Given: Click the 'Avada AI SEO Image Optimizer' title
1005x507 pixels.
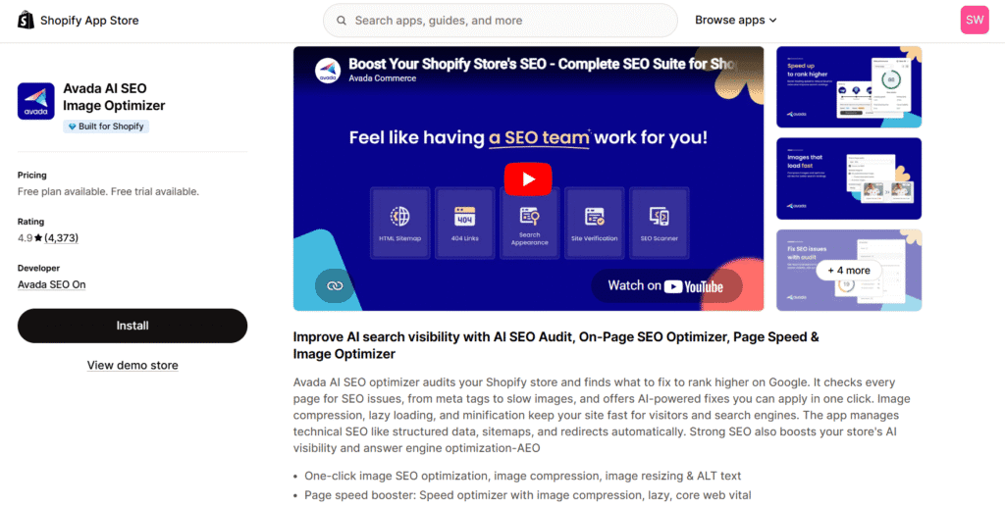Looking at the screenshot, I should [114, 97].
